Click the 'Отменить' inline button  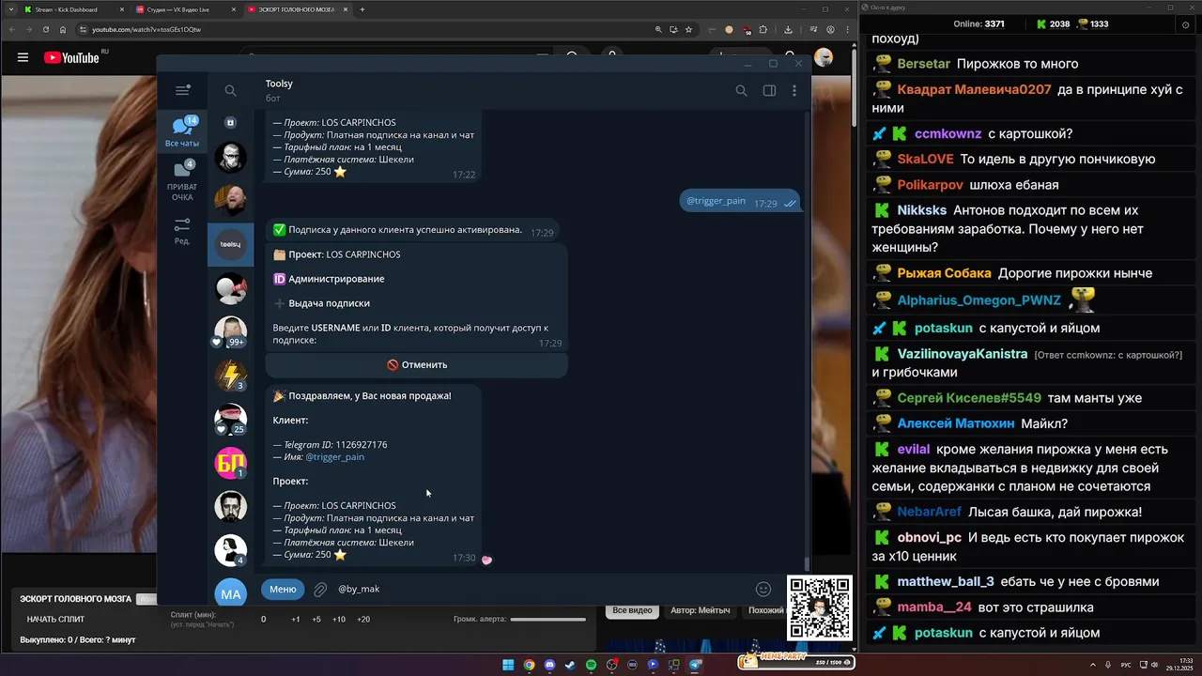(417, 364)
